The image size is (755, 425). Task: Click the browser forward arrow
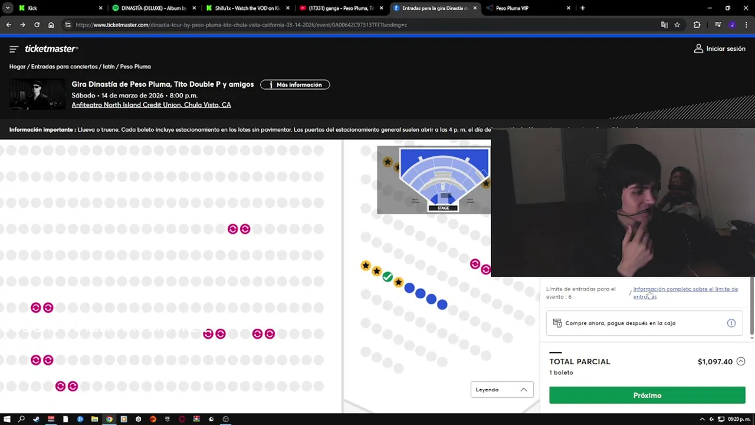(22, 25)
